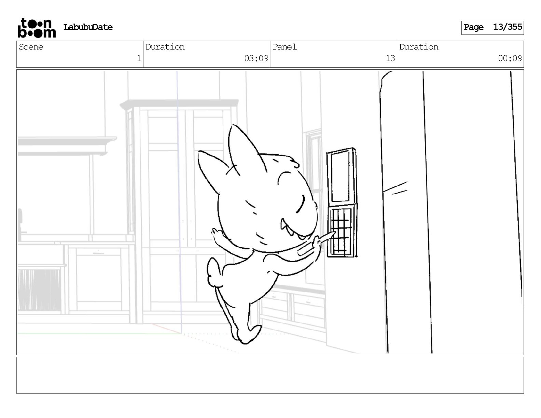This screenshot has width=541, height=418.
Task: Click the scene number 1 value
Action: [139, 58]
